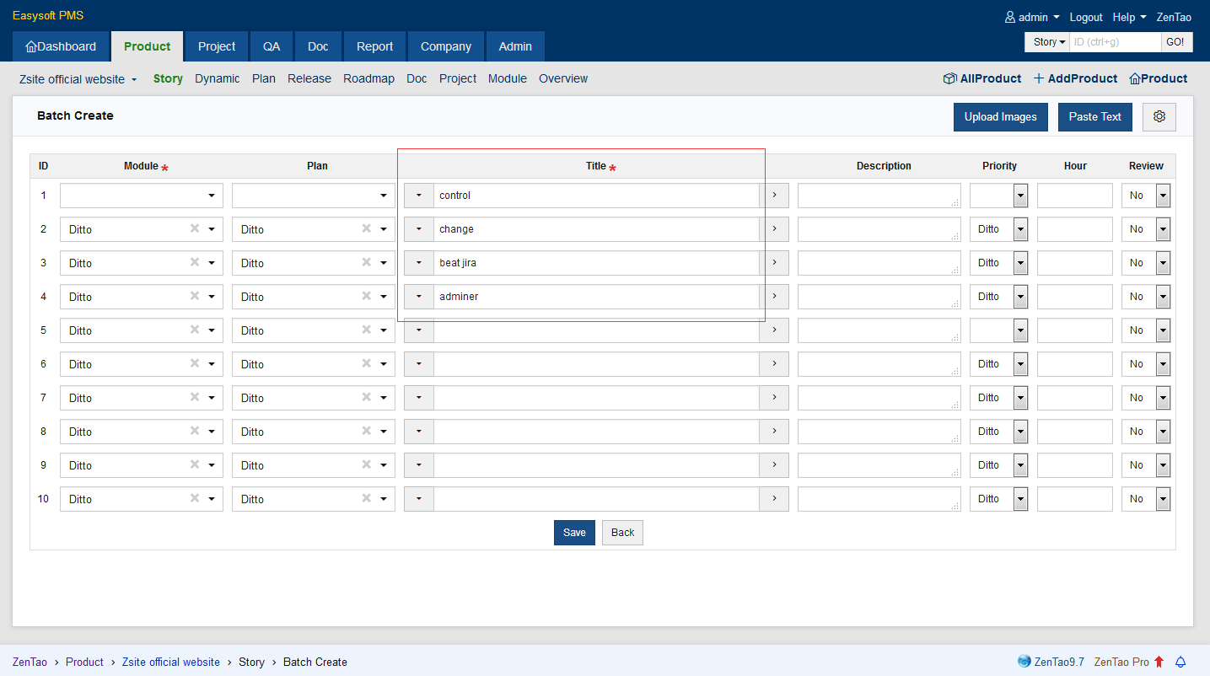Clear the Module Ditto value in row 2
This screenshot has height=676, width=1210.
tap(195, 228)
